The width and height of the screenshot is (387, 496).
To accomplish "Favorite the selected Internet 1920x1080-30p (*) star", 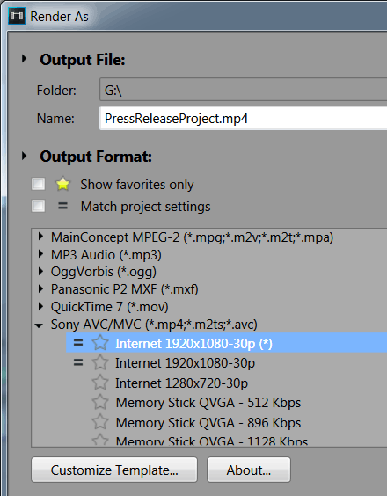I will tap(100, 343).
